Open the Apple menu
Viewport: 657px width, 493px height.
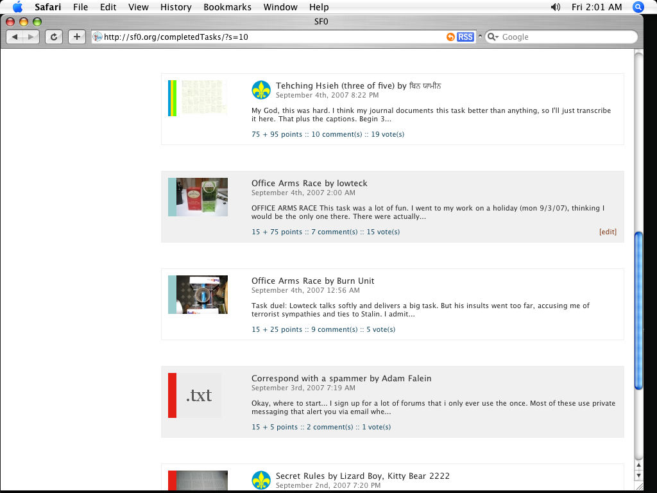(17, 7)
